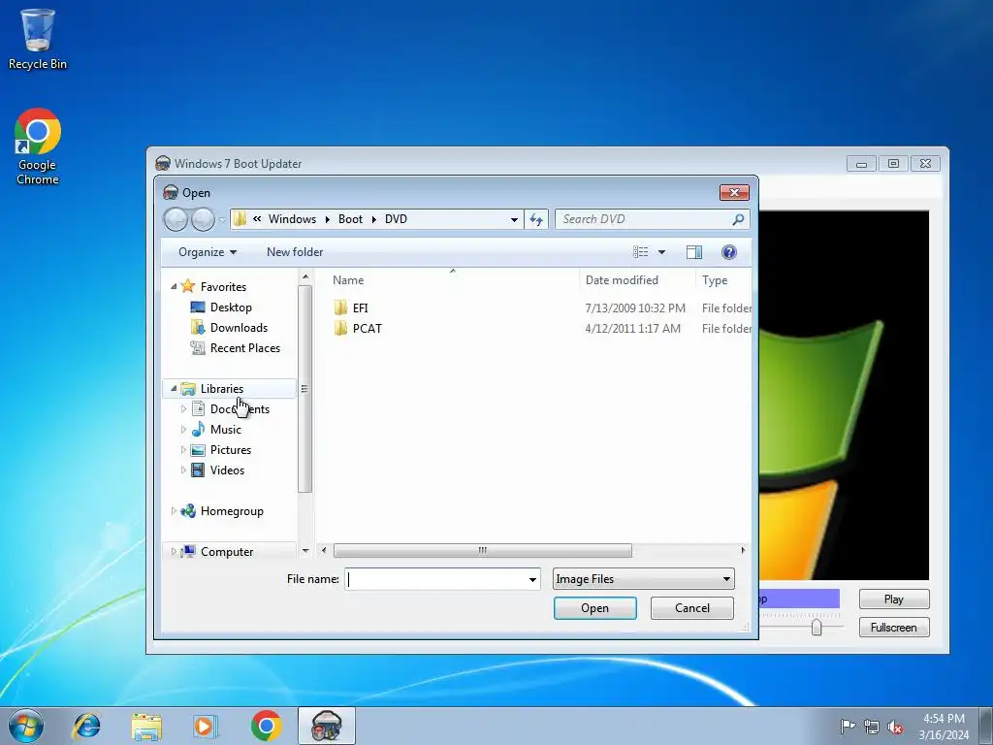Screen dimensions: 993x745
Task: Click the Computer icon in navigation pane
Action: pos(187,551)
